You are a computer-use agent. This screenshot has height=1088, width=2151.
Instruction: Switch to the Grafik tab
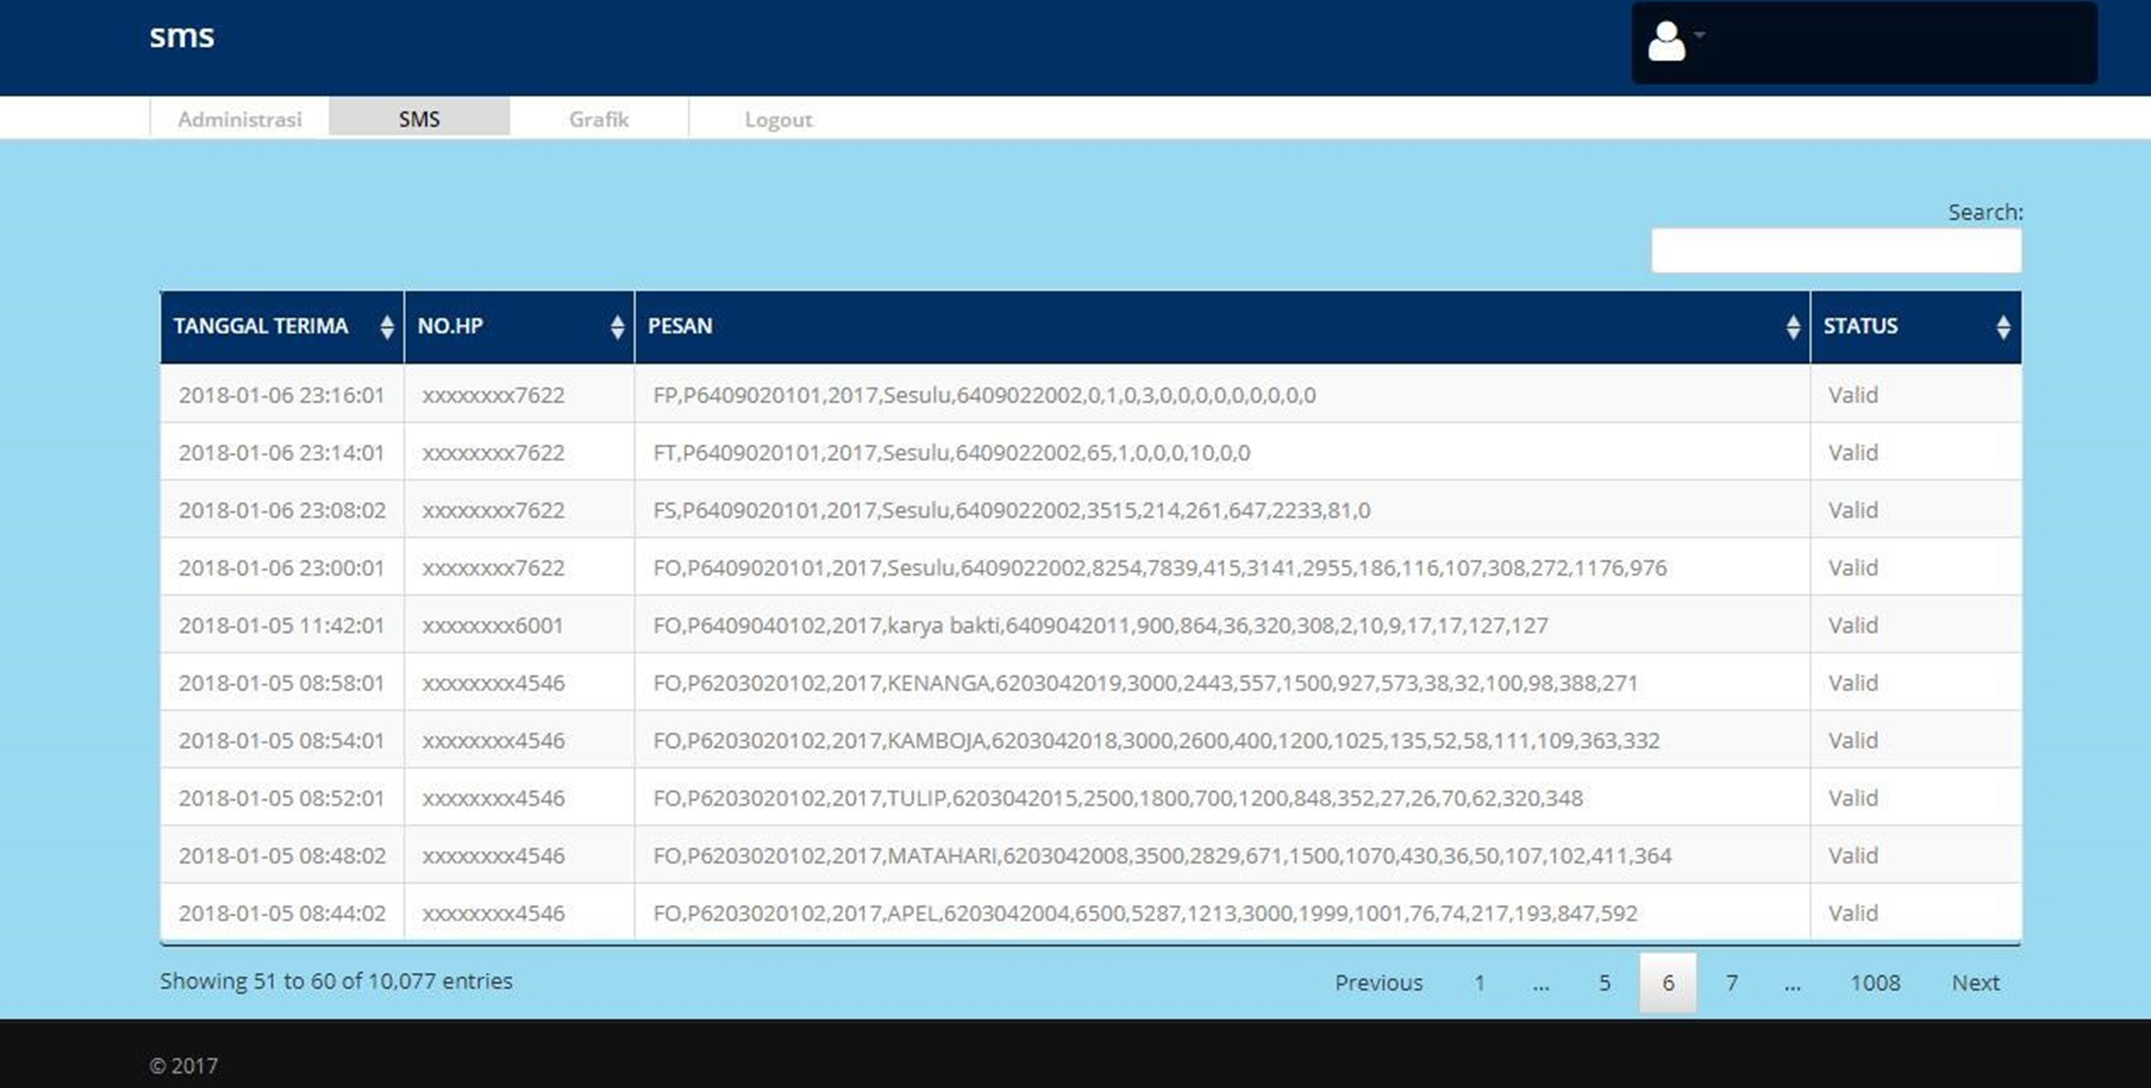pyautogui.click(x=599, y=119)
